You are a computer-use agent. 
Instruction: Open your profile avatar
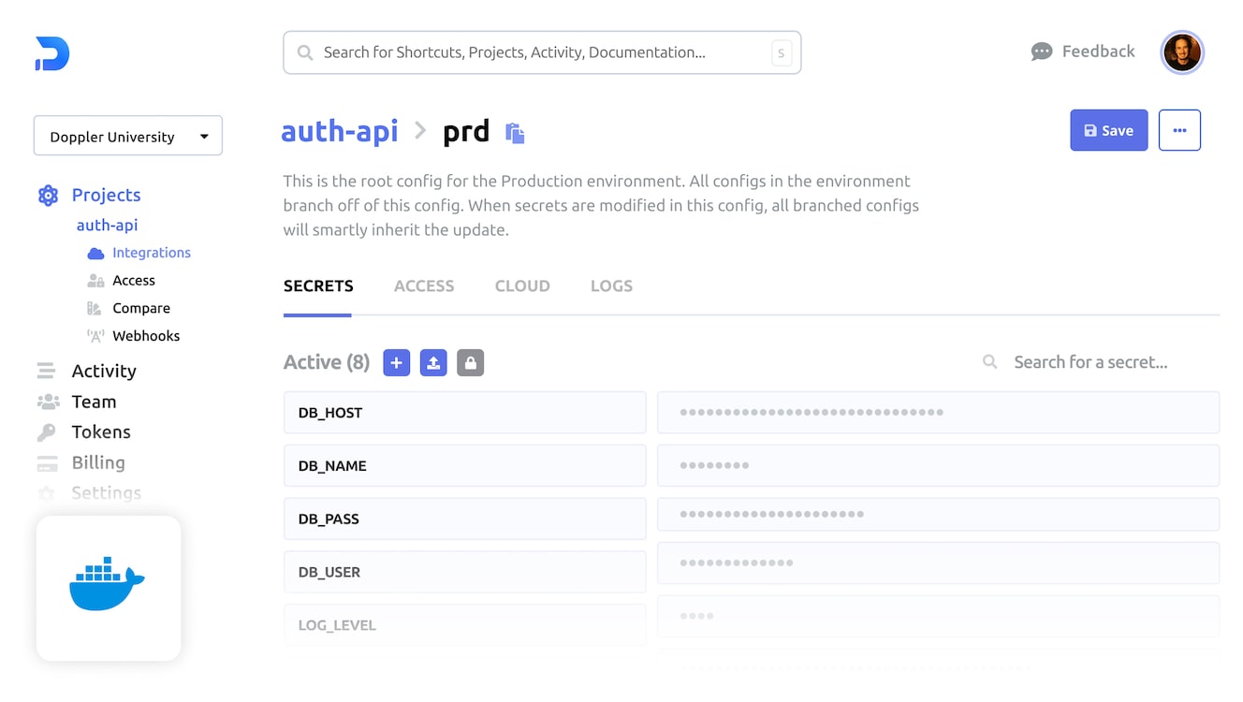1181,51
